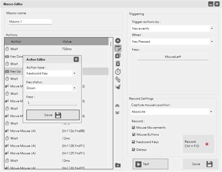
Task: Expand the When dropdown showing Key Pressed
Action: pos(172,41)
